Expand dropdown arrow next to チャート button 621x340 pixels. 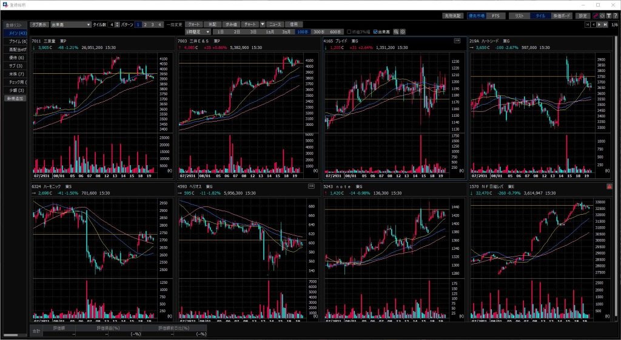[x=262, y=25]
